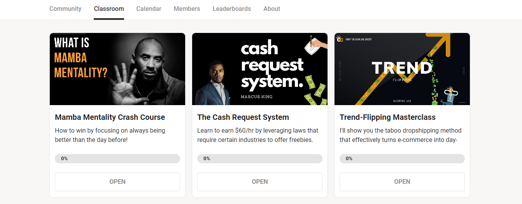522x204 pixels.
Task: Open the Mamba Mentality Crash Course
Action: pos(117,182)
